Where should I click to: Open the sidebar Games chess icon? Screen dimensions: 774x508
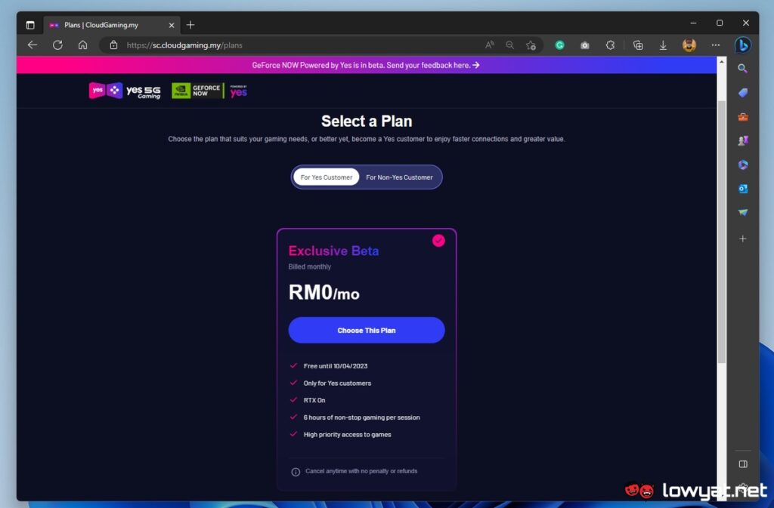(x=742, y=141)
